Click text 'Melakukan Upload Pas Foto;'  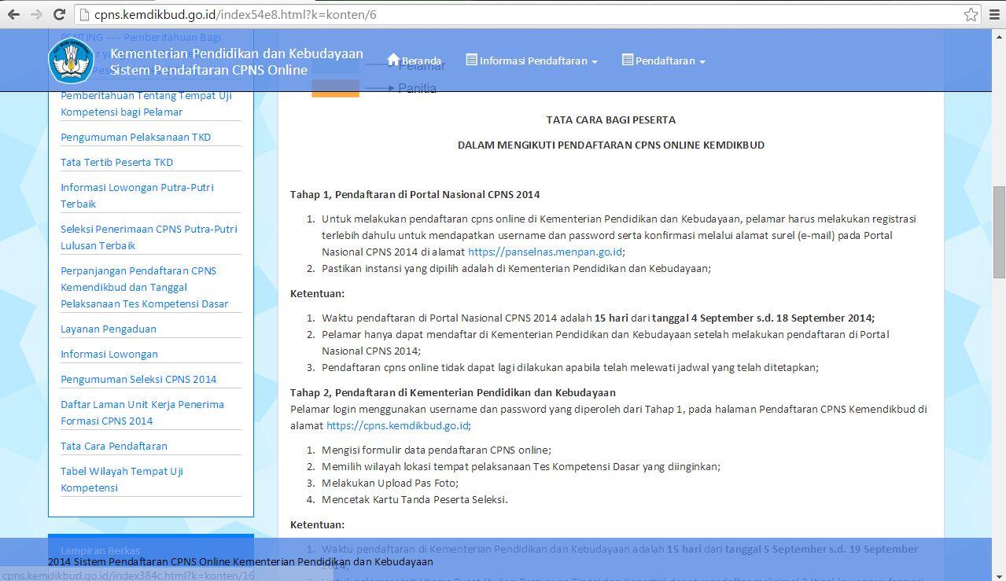(390, 483)
